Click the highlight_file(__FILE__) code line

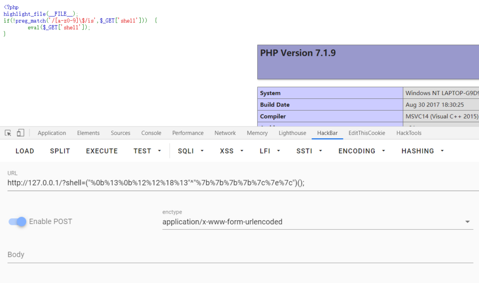click(x=41, y=14)
